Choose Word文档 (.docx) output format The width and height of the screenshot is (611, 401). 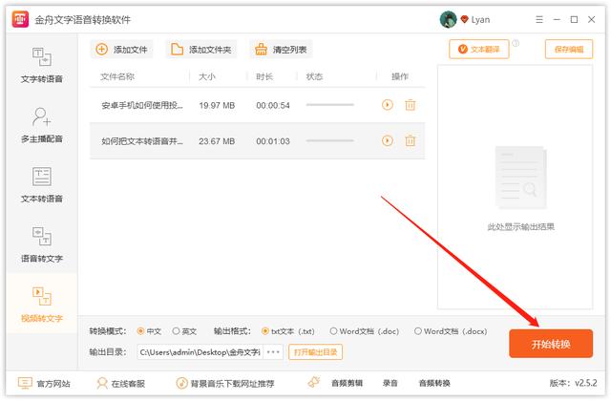tap(451, 331)
